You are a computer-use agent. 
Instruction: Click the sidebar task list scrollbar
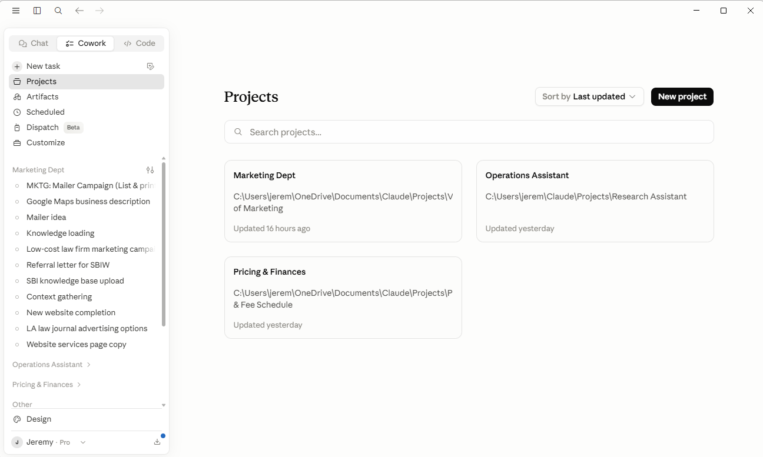coord(164,244)
